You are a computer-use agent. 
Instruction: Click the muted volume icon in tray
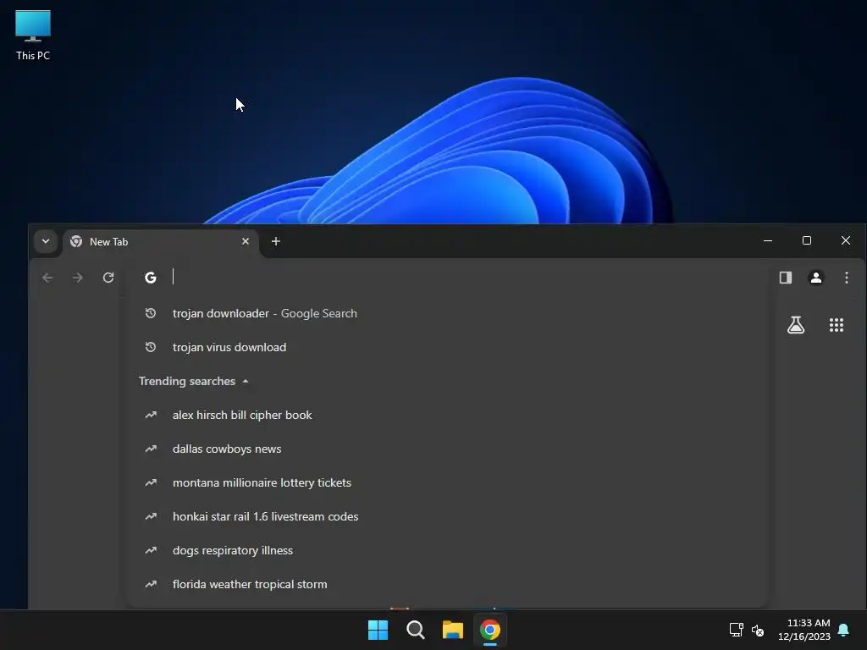pyautogui.click(x=758, y=630)
